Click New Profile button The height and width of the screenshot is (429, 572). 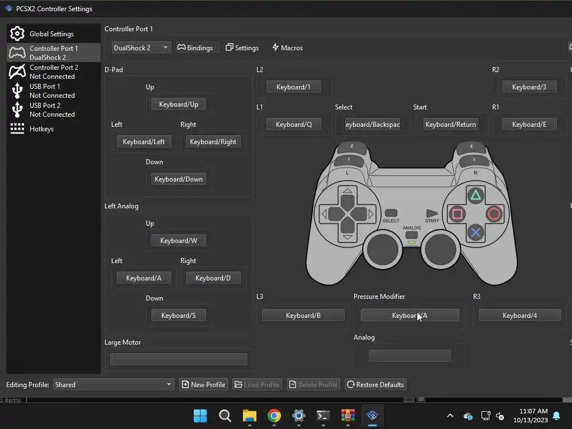click(x=203, y=384)
